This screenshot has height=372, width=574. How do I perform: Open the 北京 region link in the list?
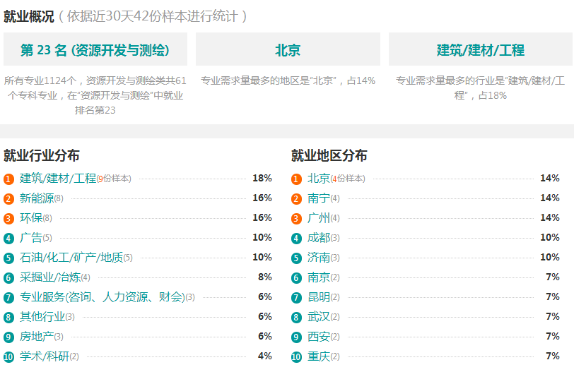[319, 179]
